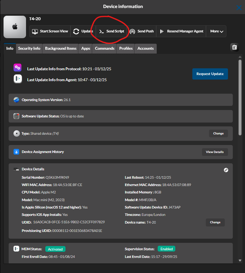The width and height of the screenshot is (245, 273).
Task: Click the Send Push button label
Action: click(x=145, y=31)
